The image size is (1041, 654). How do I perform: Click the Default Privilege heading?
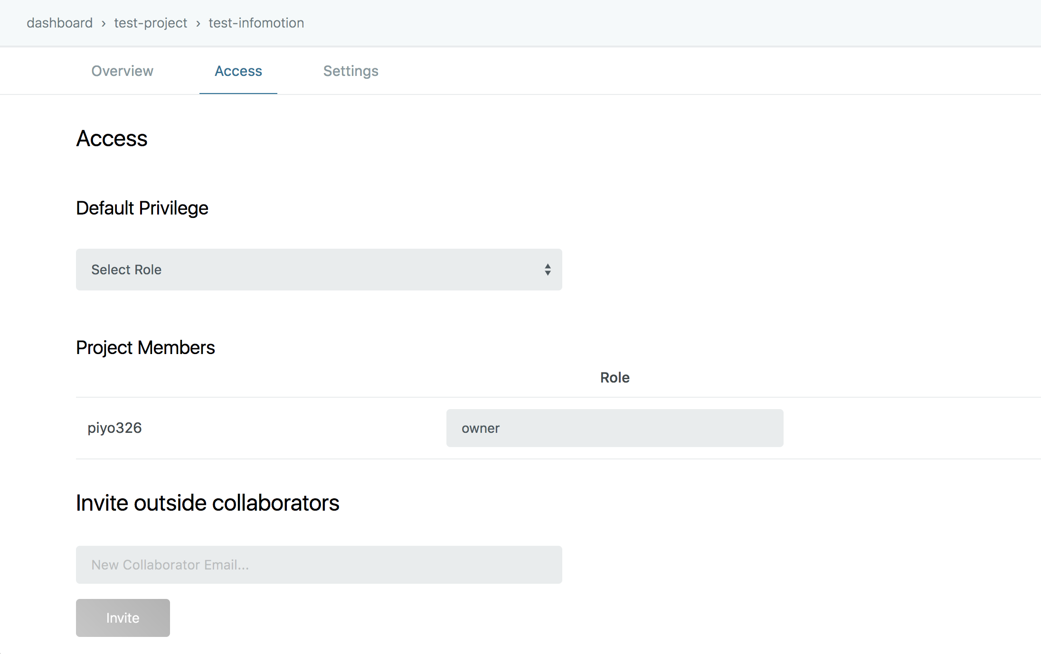[x=142, y=208]
